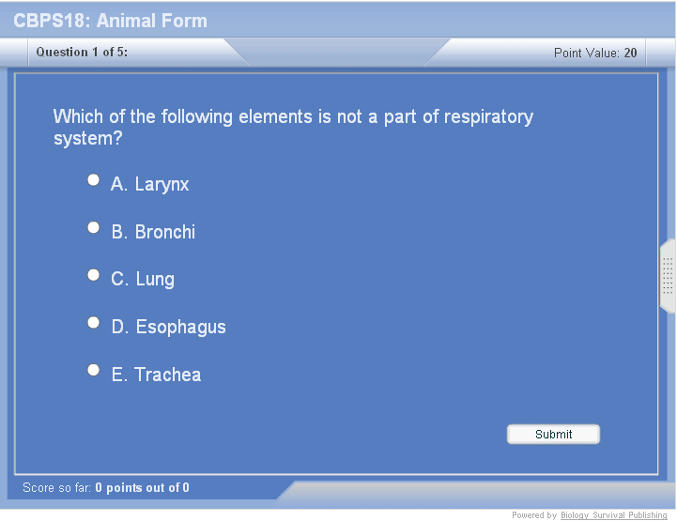Click the 'E. Trachea' answer label
677x521 pixels.
[x=157, y=375]
